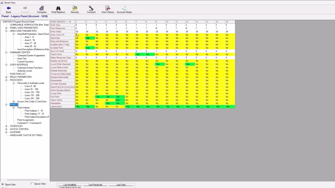This screenshot has width=335, height=188.
Task: Collapse the POINTS tree node
Action: pos(6,105)
